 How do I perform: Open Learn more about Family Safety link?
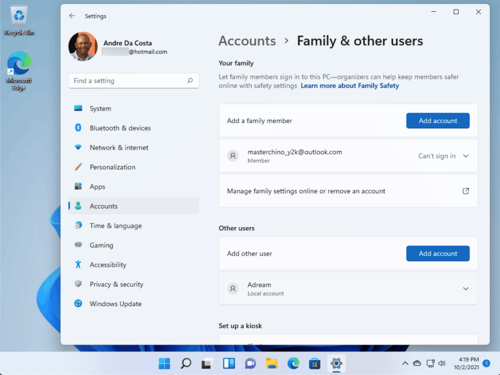350,86
